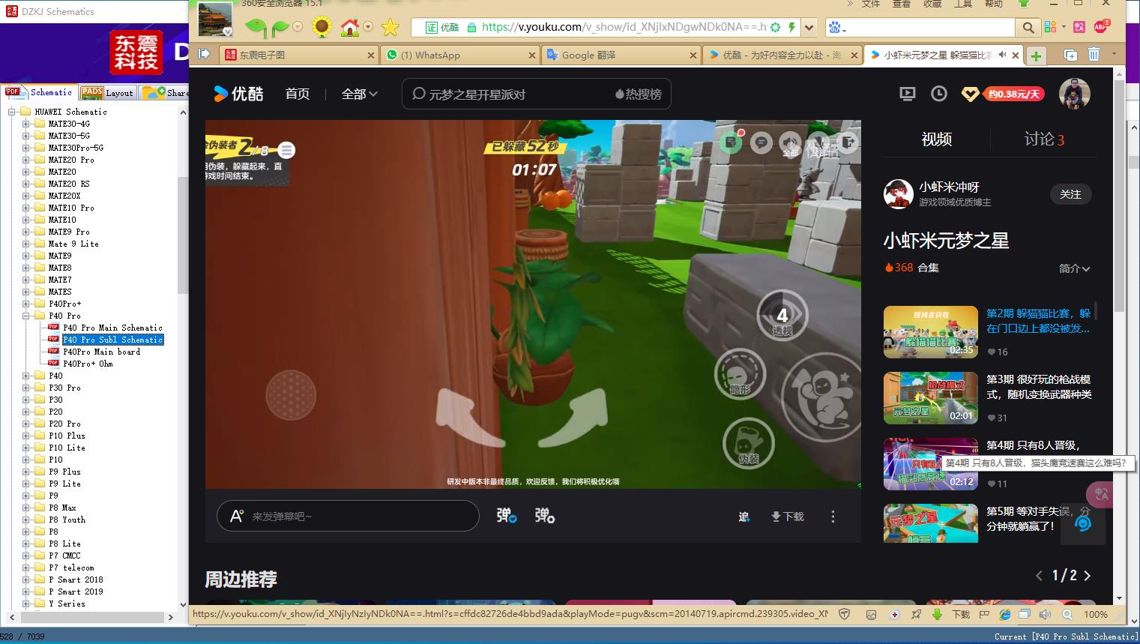
Task: Open the Baidu paw search engine selector
Action: tap(836, 28)
